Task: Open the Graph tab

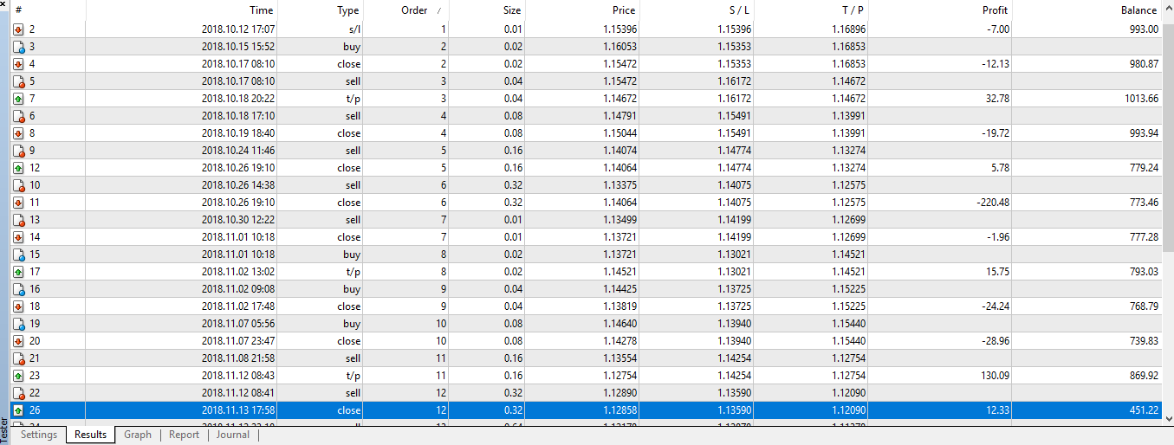Action: click(137, 435)
